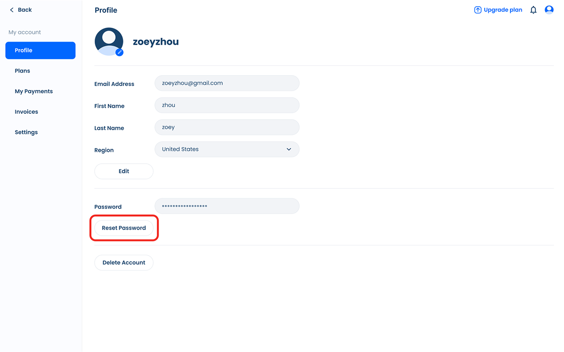Expand the Region dropdown showing United States
Viewport: 564px width, 352px height.
click(x=226, y=149)
